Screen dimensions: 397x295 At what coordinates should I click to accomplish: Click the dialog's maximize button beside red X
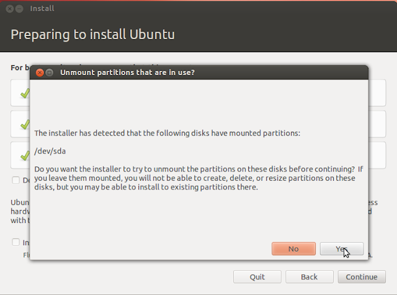tap(50, 73)
